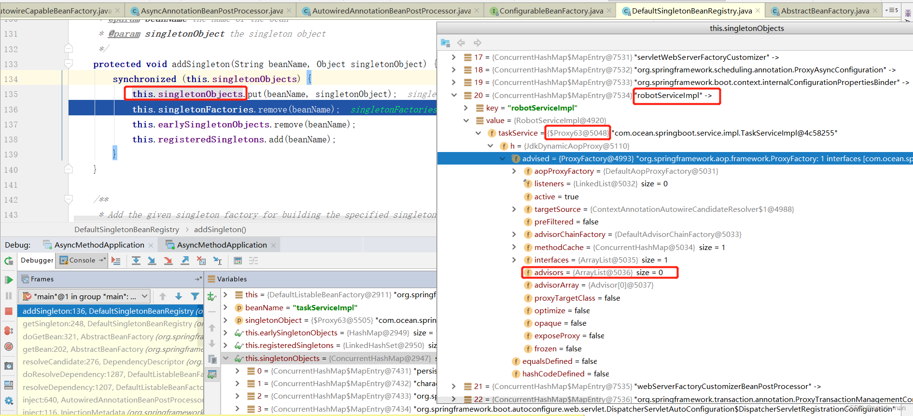913x416 pixels.
Task: Expand the key = robotServiceImpl node
Action: pos(466,108)
